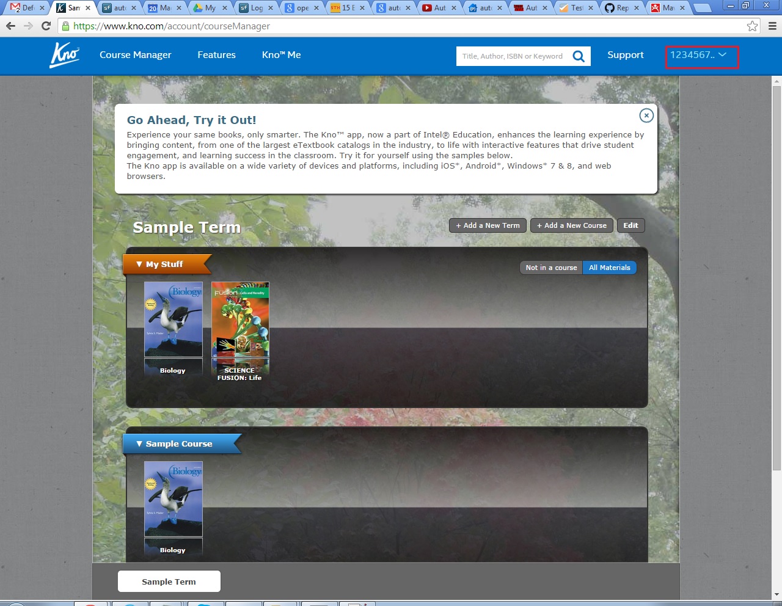Open the Features navigation item

tap(216, 55)
